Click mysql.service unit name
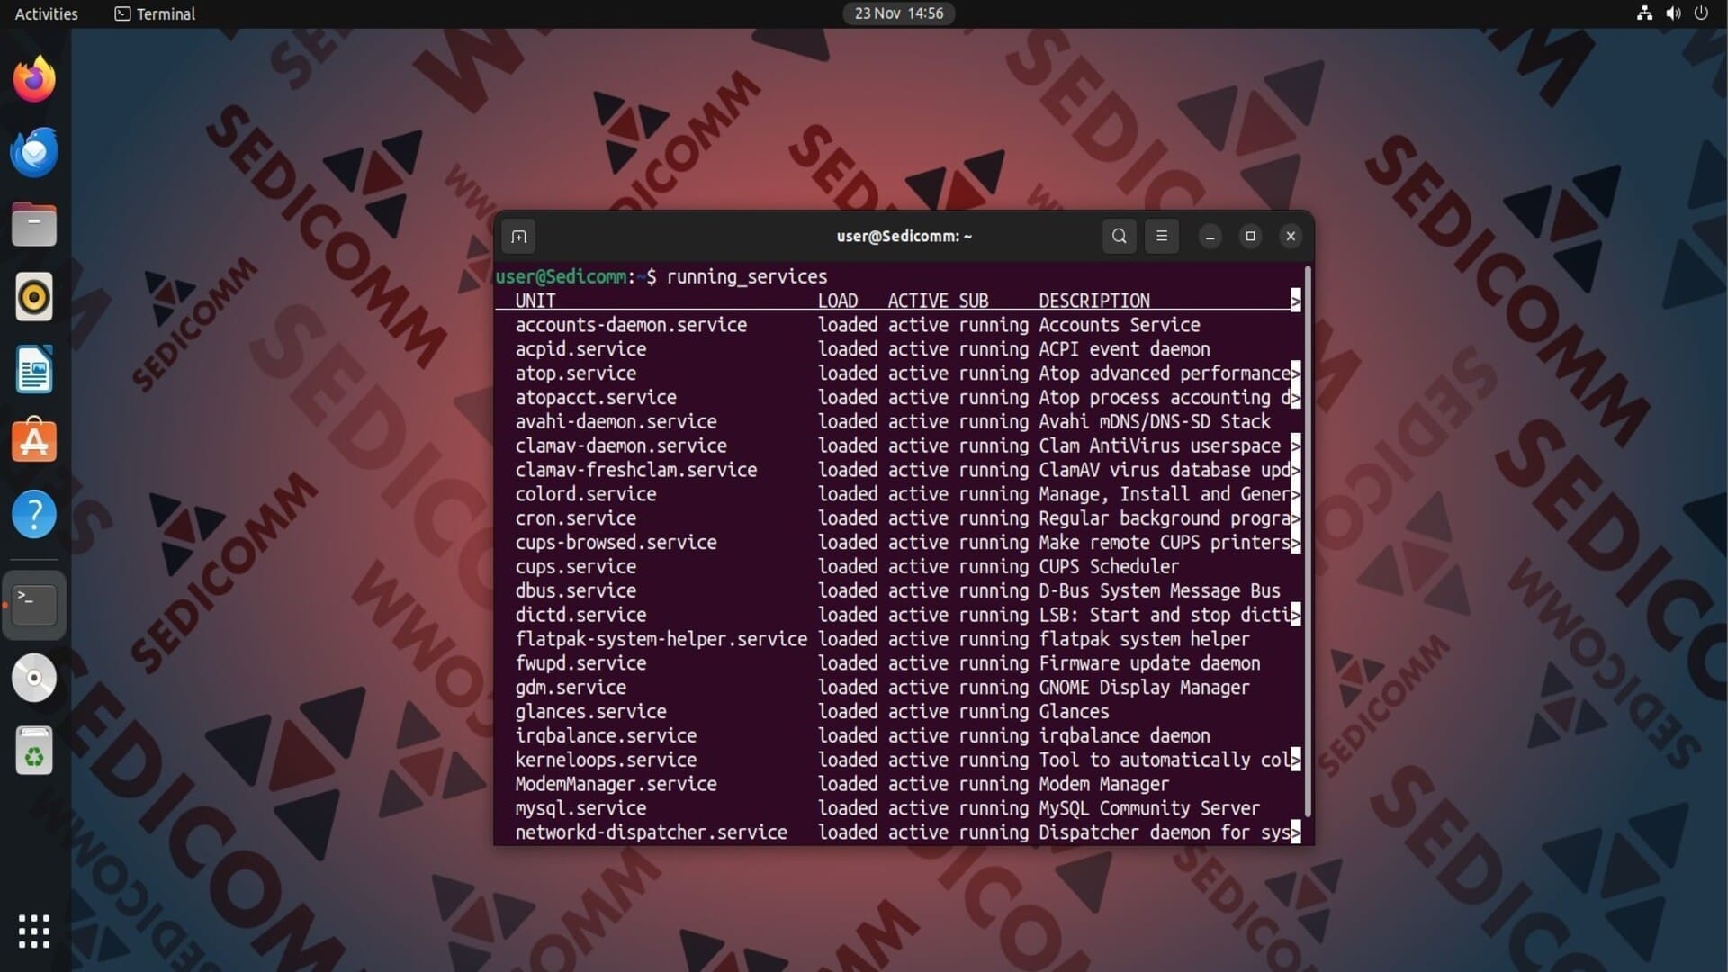This screenshot has height=972, width=1728. pos(580,808)
